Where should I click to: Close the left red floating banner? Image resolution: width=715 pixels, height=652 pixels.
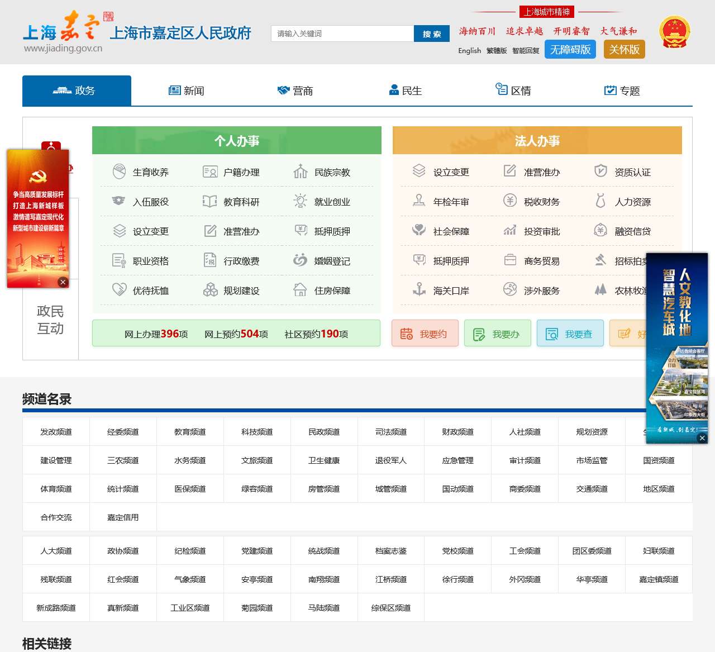point(63,282)
